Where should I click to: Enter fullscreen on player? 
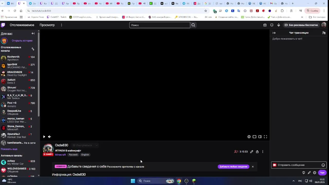(266, 137)
